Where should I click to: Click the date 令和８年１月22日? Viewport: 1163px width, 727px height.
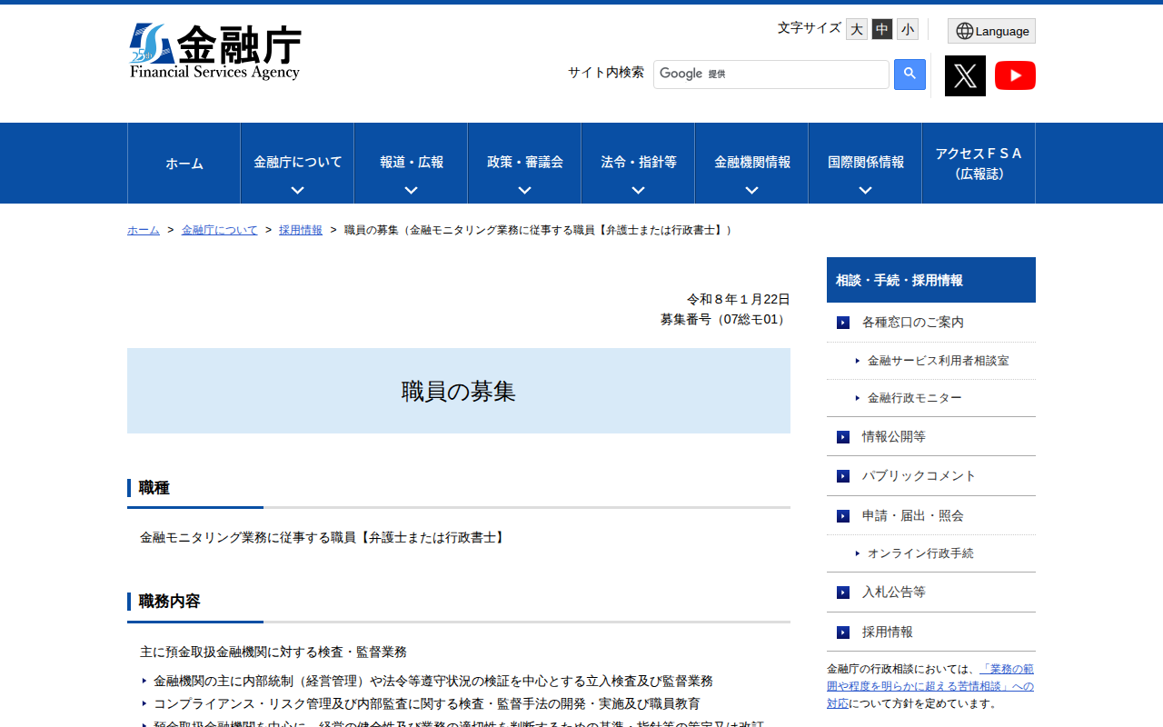(x=739, y=299)
